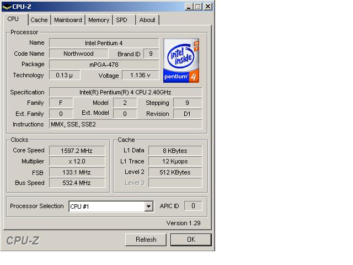The image size is (353, 265).
Task: Click the Ext. Family value 0
Action: (61, 114)
